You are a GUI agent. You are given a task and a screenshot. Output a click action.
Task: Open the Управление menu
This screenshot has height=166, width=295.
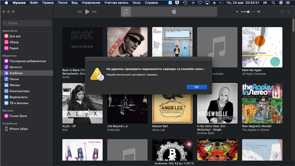(x=91, y=3)
